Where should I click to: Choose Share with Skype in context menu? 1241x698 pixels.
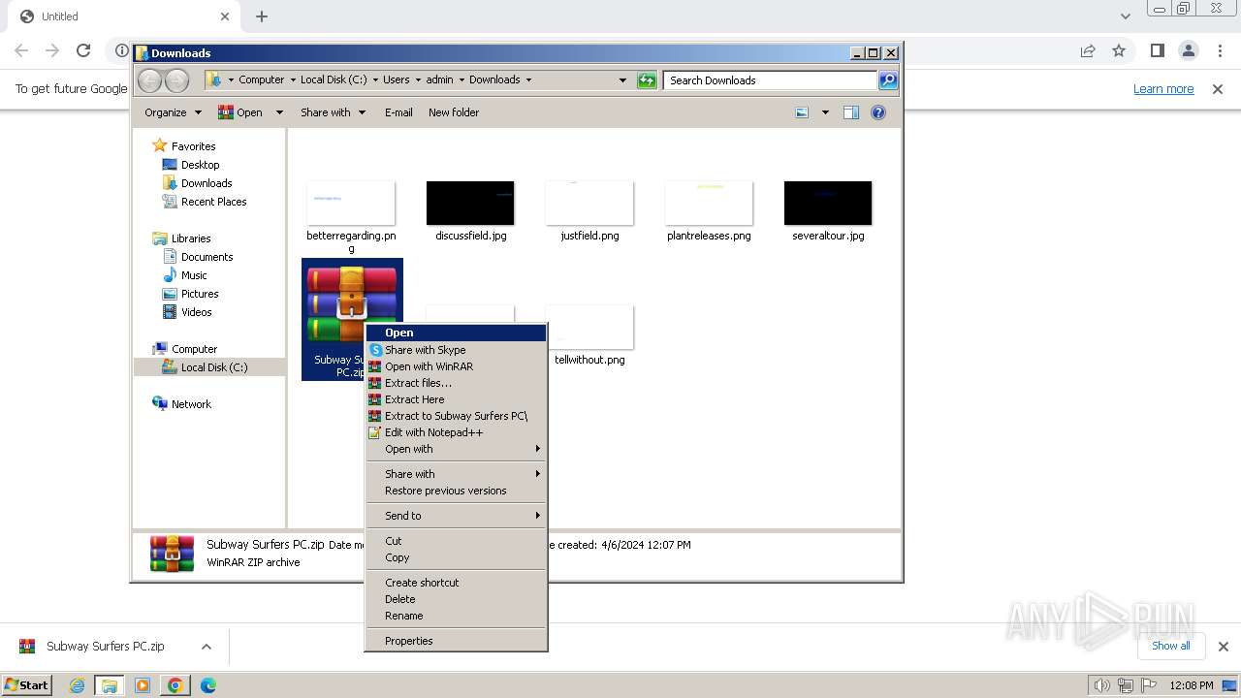tap(456, 350)
